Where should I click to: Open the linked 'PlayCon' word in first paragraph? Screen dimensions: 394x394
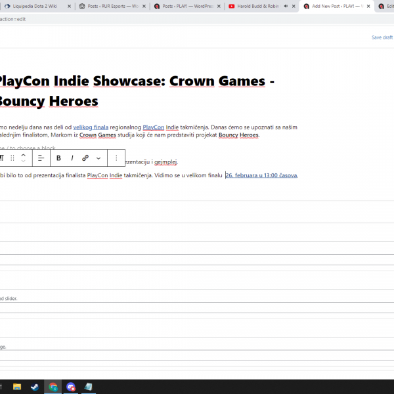pyautogui.click(x=153, y=127)
